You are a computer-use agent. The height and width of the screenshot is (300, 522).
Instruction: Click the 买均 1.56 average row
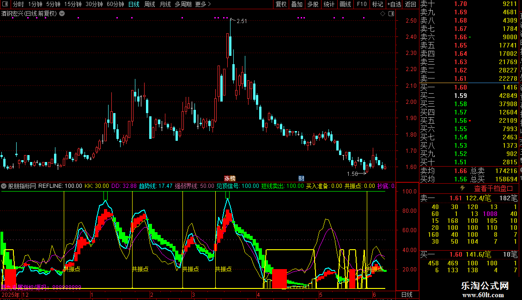[x=444, y=179]
